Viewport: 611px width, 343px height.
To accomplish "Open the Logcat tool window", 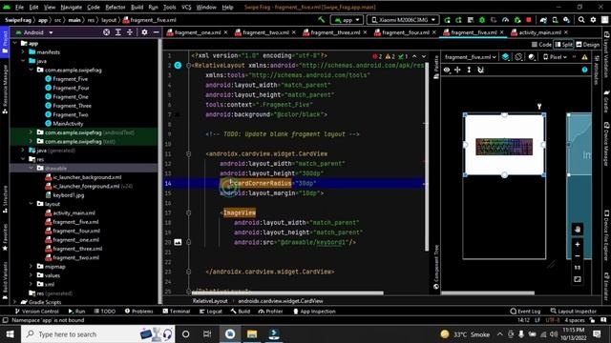I will [x=210, y=312].
